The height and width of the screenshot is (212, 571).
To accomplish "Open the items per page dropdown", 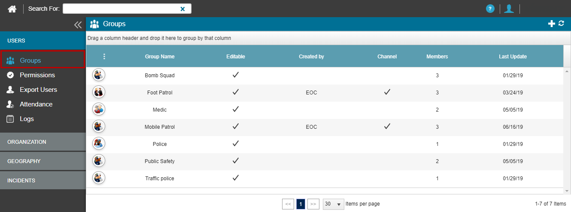I will [334, 204].
